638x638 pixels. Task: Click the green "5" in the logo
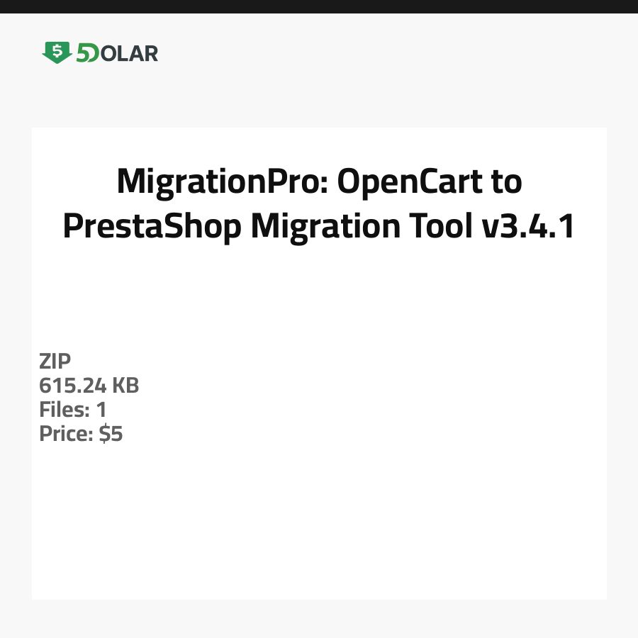click(82, 53)
